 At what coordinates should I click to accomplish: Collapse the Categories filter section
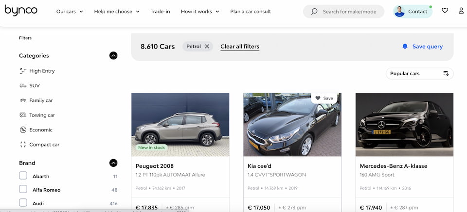[x=113, y=56]
